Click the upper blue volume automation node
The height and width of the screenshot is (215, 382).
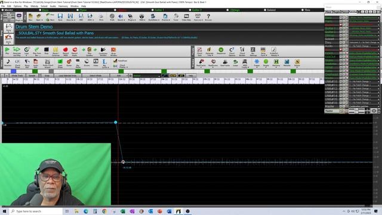point(115,122)
